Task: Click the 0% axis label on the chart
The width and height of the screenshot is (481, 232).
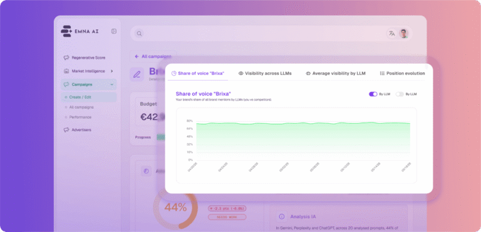Action: click(190, 159)
